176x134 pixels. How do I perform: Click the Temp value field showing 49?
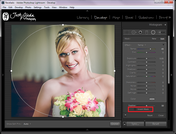pos(162,49)
